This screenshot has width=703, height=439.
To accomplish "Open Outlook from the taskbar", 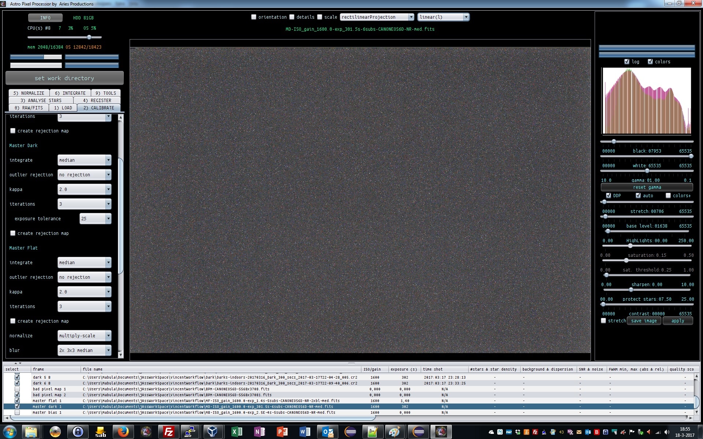I will [327, 432].
